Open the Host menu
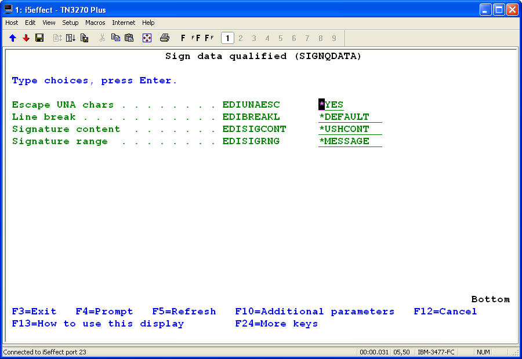The width and height of the screenshot is (522, 359). point(12,23)
